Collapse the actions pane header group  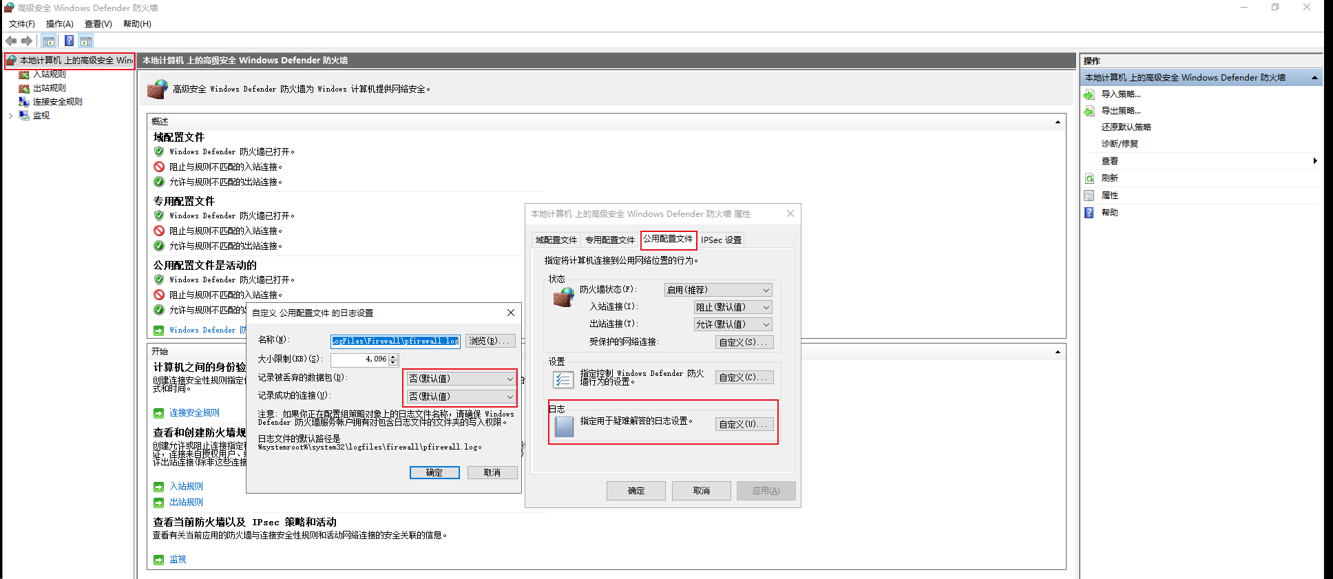pyautogui.click(x=1314, y=78)
